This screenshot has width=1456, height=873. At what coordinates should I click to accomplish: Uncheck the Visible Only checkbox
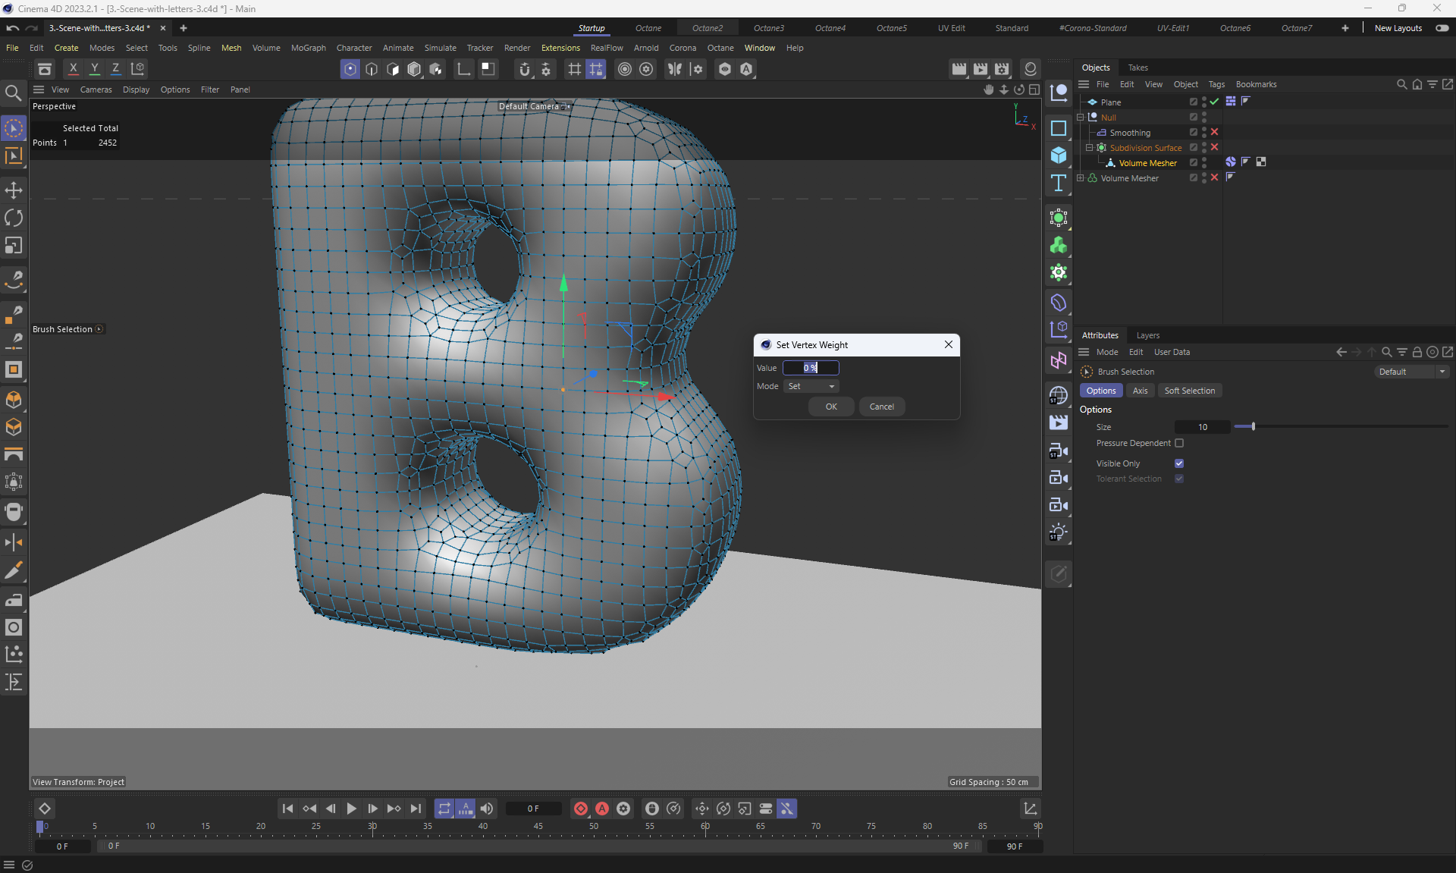coord(1179,463)
